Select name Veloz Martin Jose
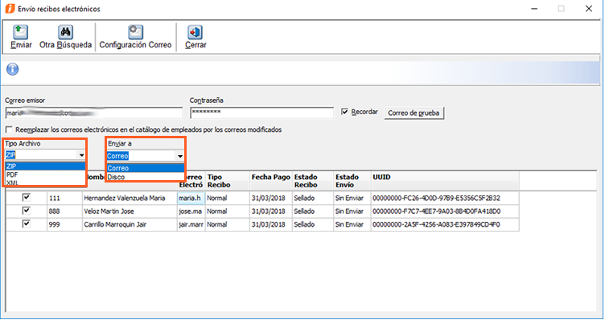This screenshot has width=605, height=320. click(x=109, y=211)
